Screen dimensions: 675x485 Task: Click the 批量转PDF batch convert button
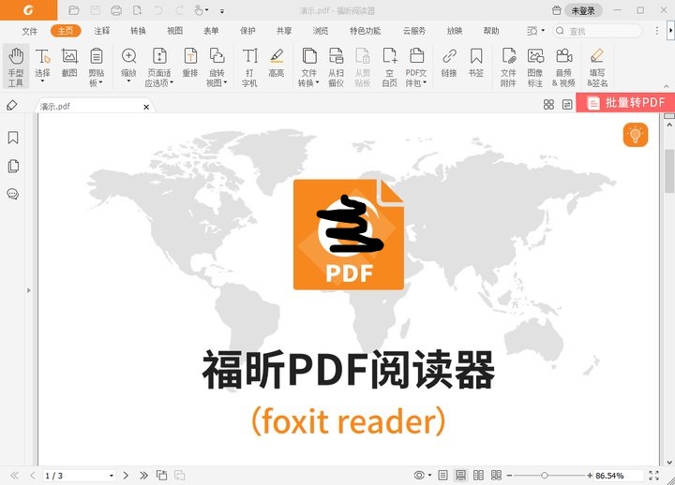click(x=625, y=103)
